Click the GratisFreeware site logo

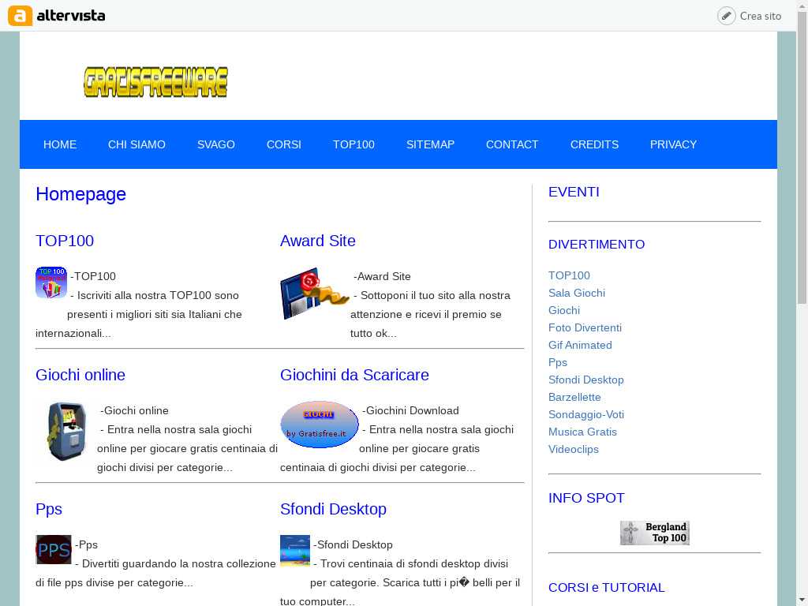[155, 82]
